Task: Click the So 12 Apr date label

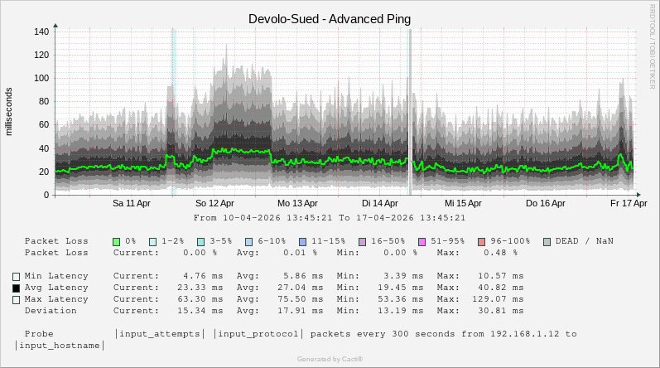Action: click(214, 202)
